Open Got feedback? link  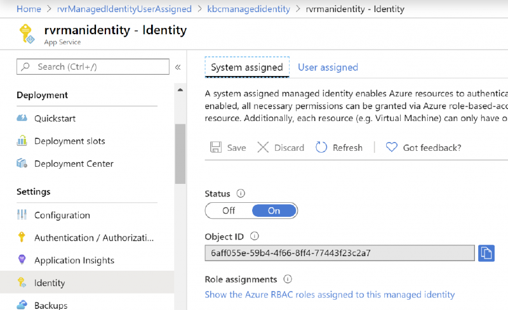click(424, 148)
